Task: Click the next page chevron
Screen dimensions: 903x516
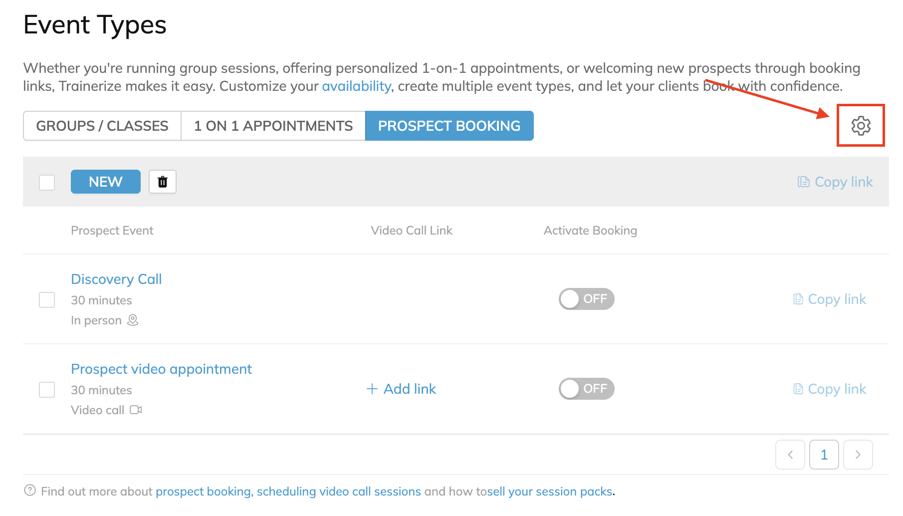Action: point(858,455)
